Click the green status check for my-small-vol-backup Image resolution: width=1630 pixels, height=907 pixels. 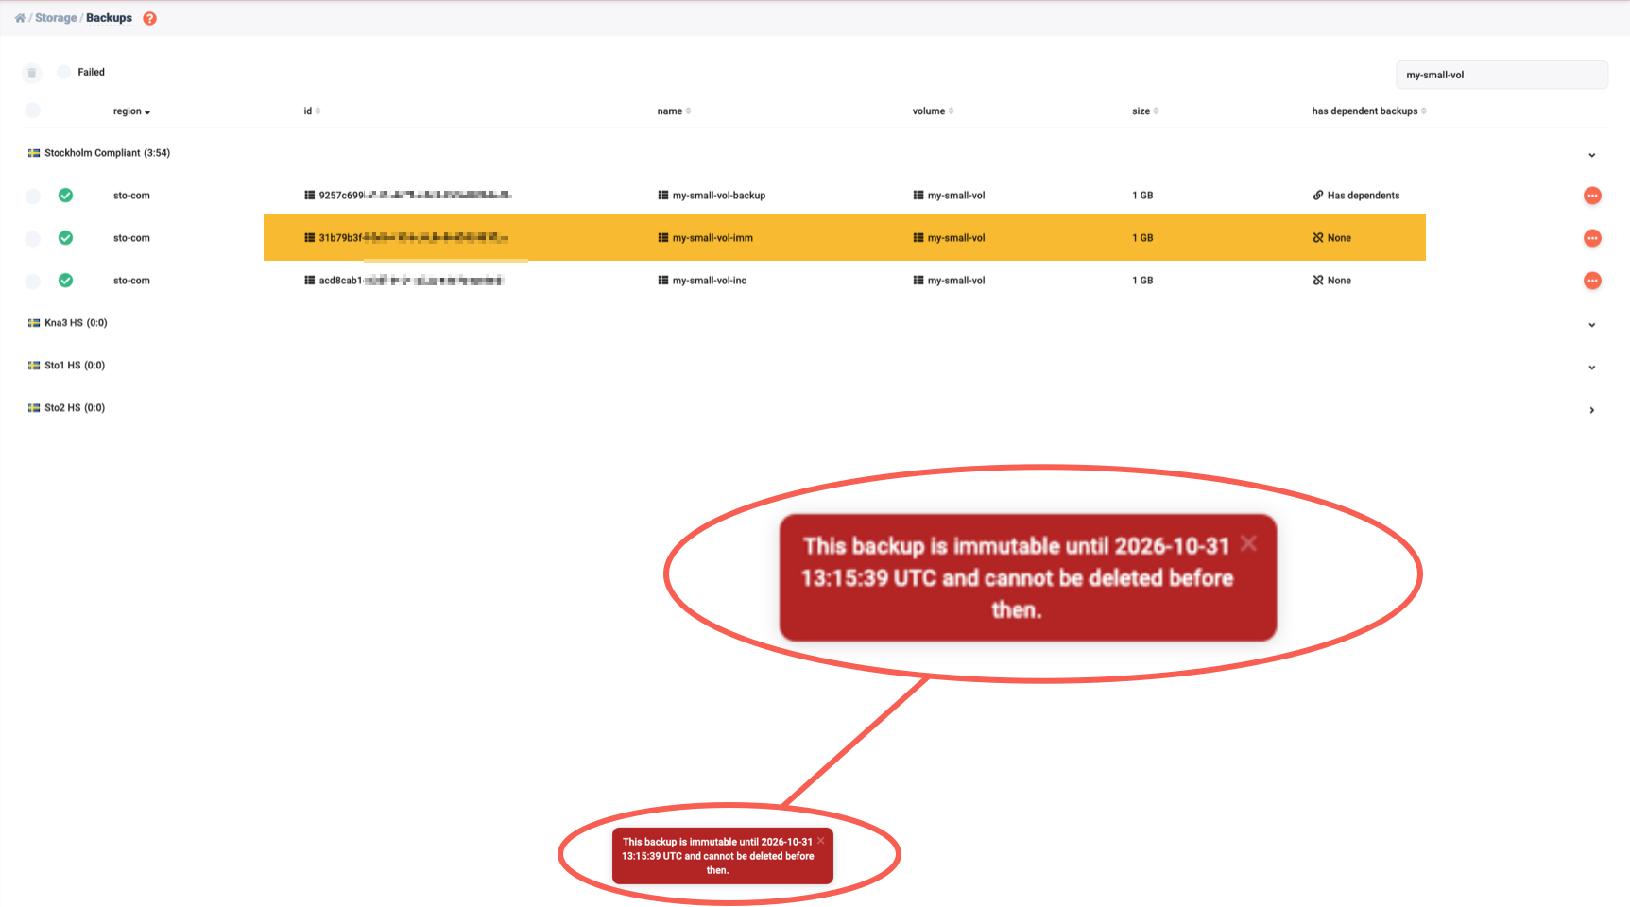[65, 196]
